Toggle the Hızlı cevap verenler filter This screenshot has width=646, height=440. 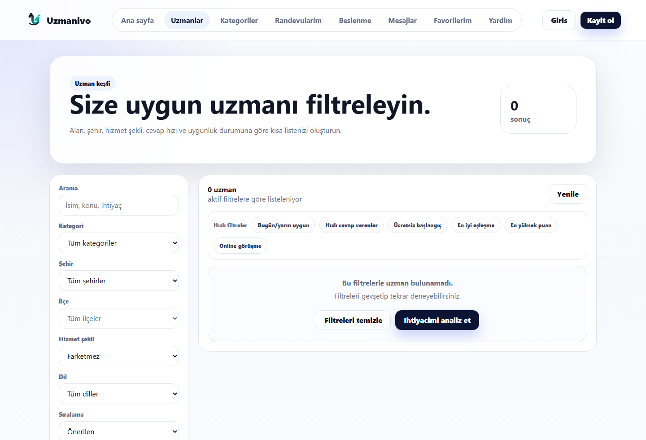(351, 225)
